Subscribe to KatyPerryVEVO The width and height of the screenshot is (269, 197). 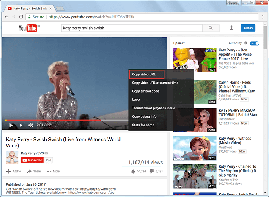click(32, 160)
